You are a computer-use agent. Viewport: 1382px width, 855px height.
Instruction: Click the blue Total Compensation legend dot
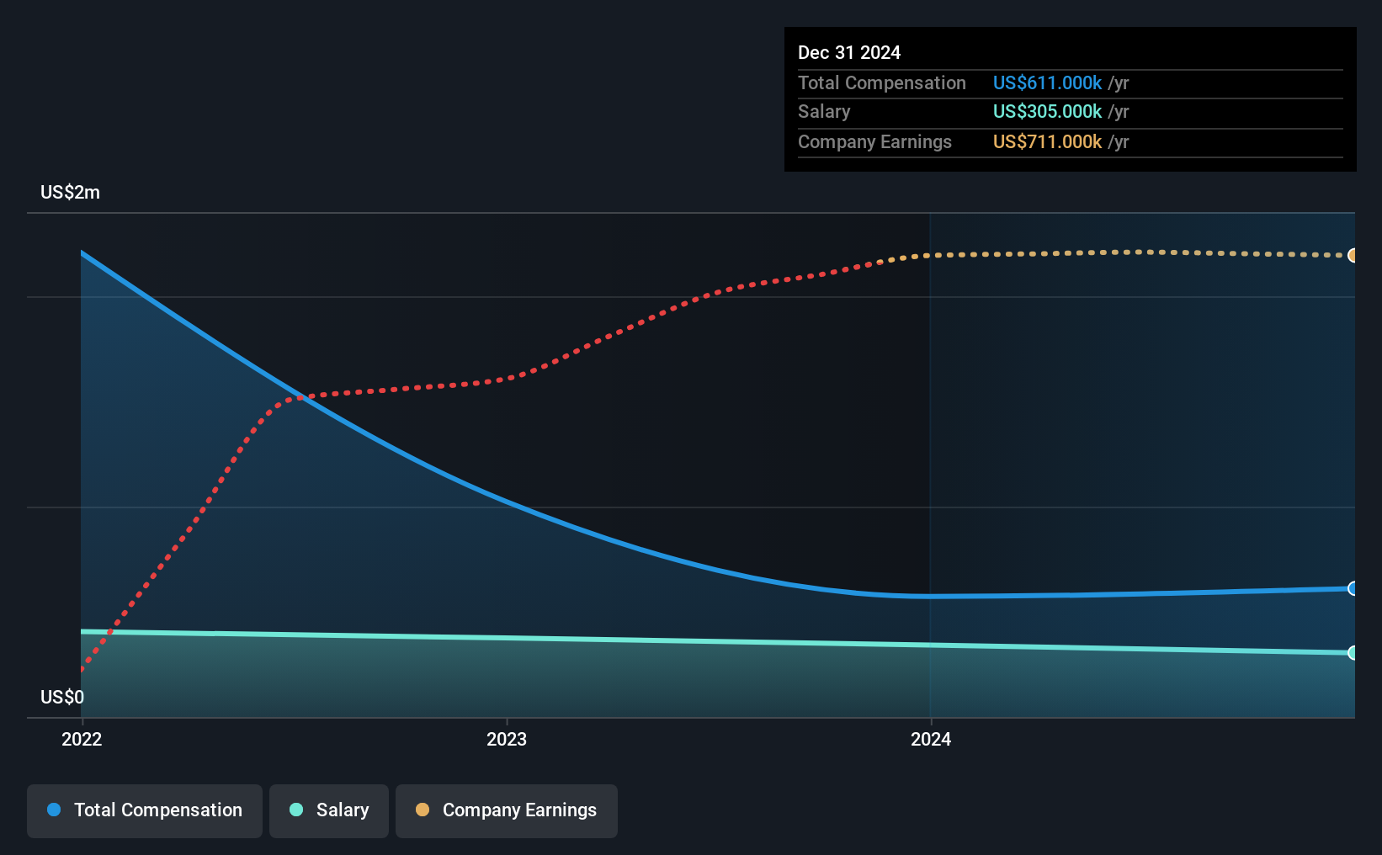point(54,810)
